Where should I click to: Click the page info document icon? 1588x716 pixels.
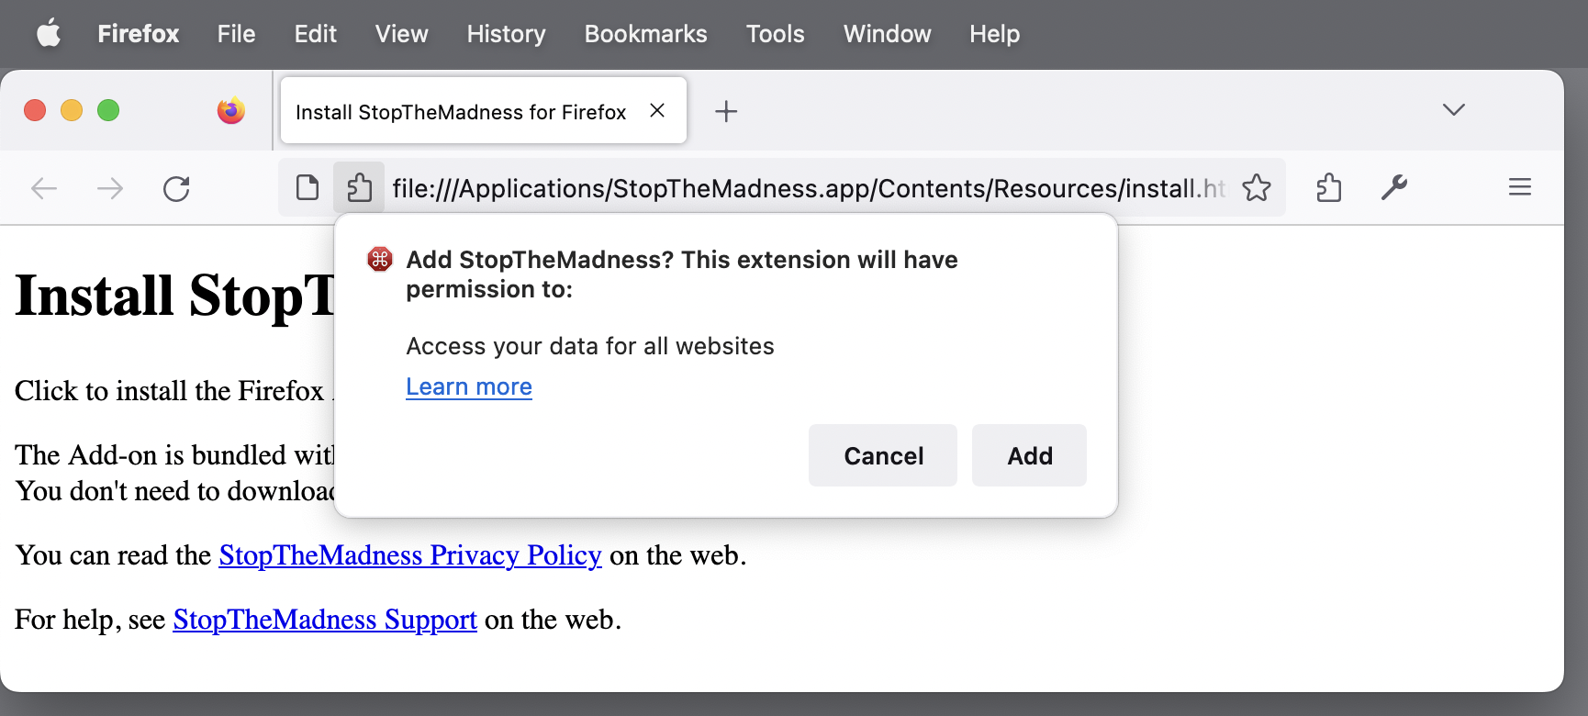pos(308,188)
